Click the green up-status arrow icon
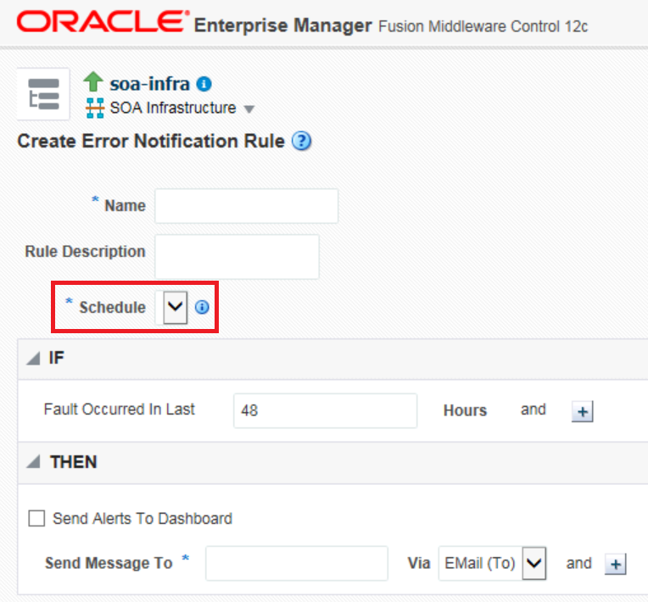The height and width of the screenshot is (602, 648). point(93,82)
